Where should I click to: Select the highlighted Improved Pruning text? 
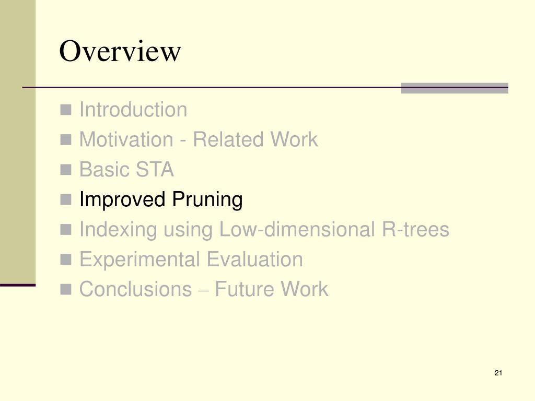pos(161,200)
